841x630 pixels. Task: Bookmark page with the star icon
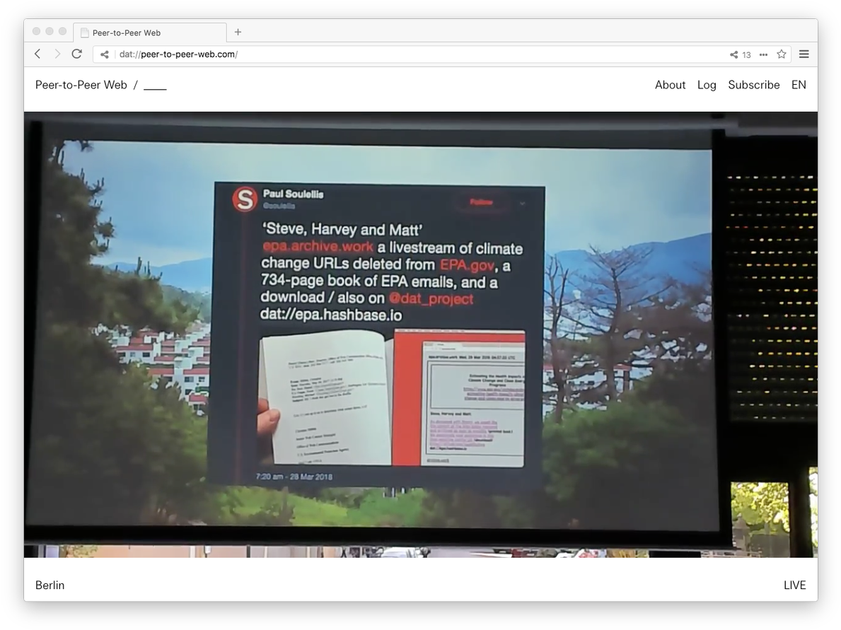[782, 54]
